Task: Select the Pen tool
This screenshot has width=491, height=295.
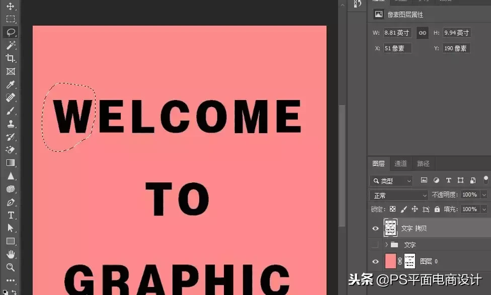Action: [11, 203]
